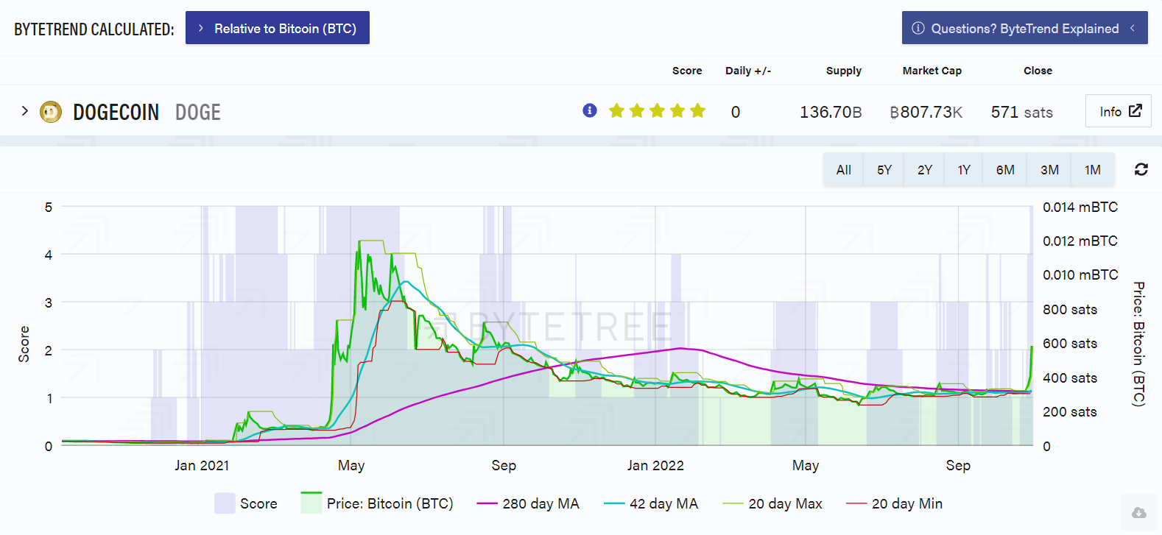Click the Dogecoin coin logo icon

tap(51, 112)
